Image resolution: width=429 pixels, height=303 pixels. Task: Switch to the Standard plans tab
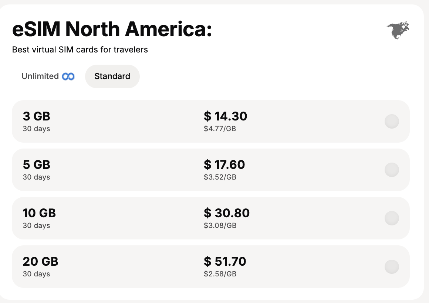[x=112, y=76]
